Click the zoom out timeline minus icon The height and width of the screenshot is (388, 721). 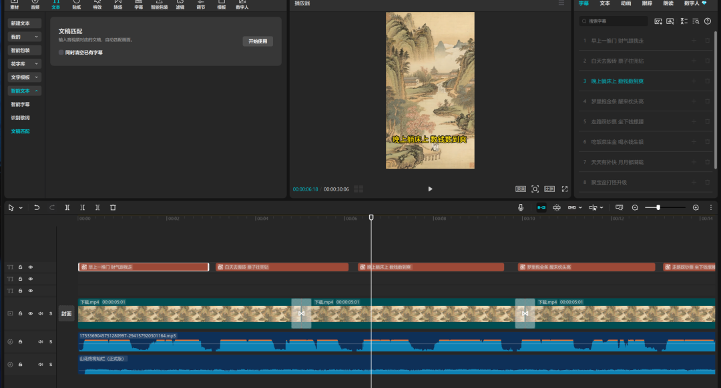[x=635, y=207]
